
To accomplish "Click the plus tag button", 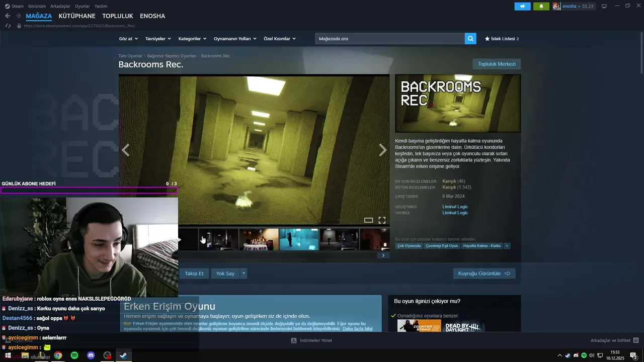I will point(507,246).
